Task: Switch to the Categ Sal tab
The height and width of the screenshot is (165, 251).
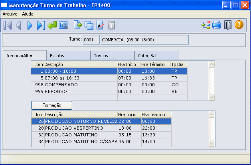Action: coord(156,56)
